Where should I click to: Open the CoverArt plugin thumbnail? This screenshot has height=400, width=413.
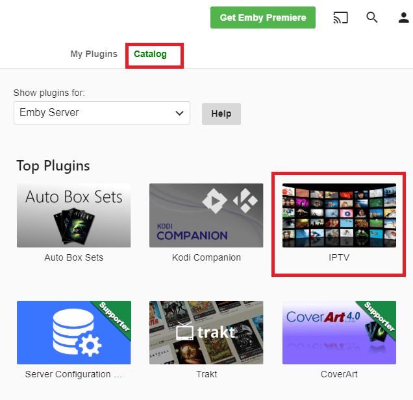pos(339,333)
